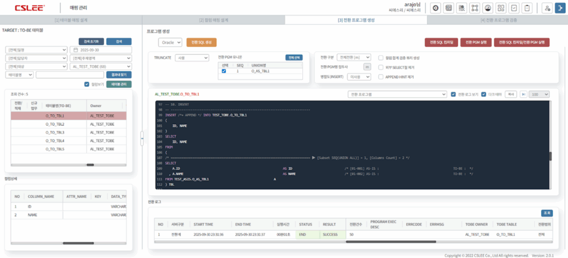Click the code editor vertical scrollbar handle
568x258 pixels.
[550, 157]
